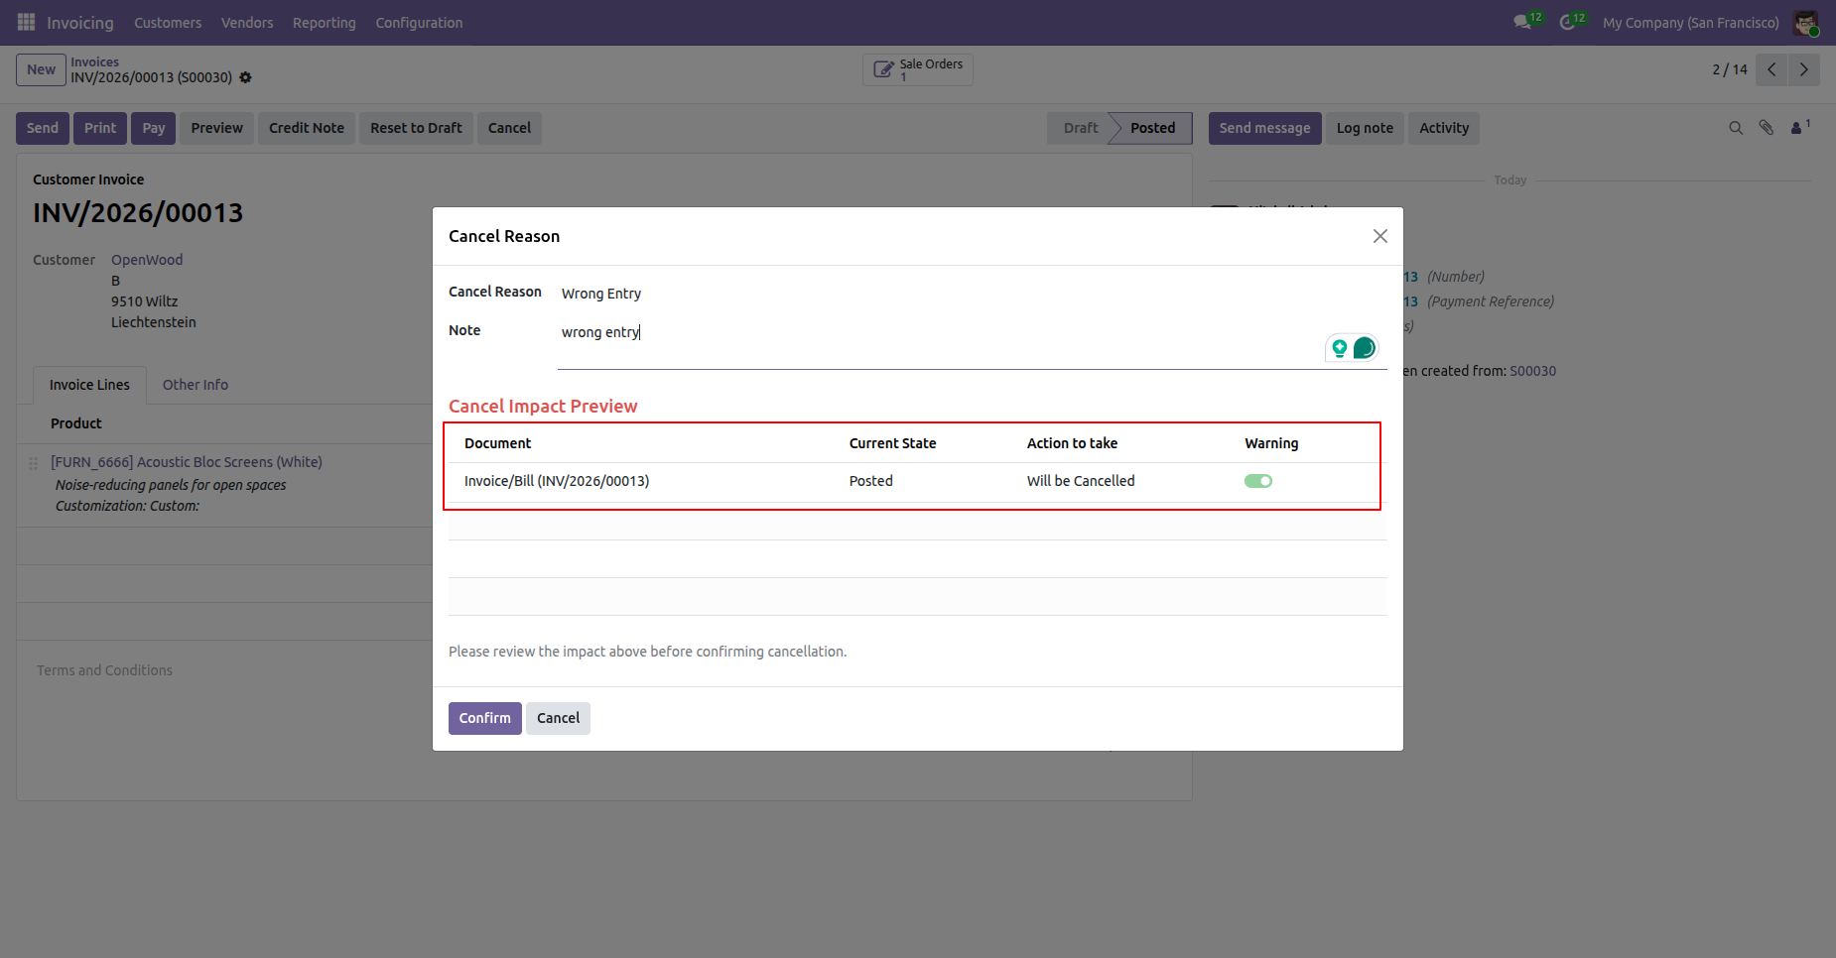1836x958 pixels.
Task: Search the chatter messages with magnifier icon
Action: click(x=1736, y=128)
